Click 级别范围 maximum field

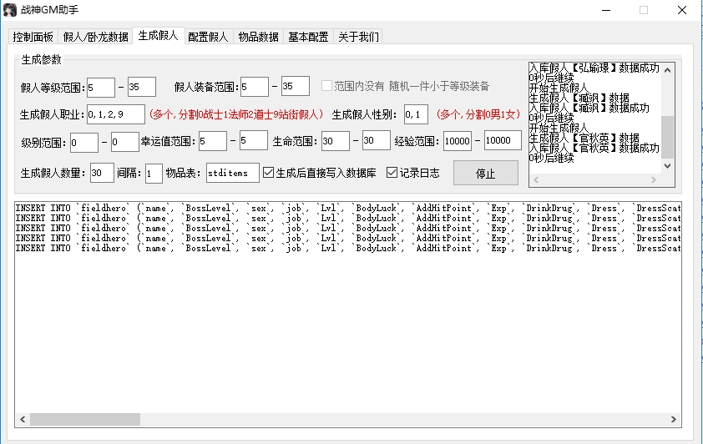tap(124, 142)
